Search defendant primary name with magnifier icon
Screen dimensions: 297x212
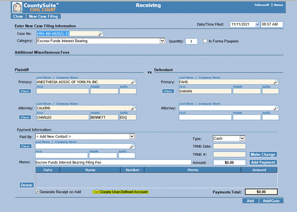coord(276,82)
